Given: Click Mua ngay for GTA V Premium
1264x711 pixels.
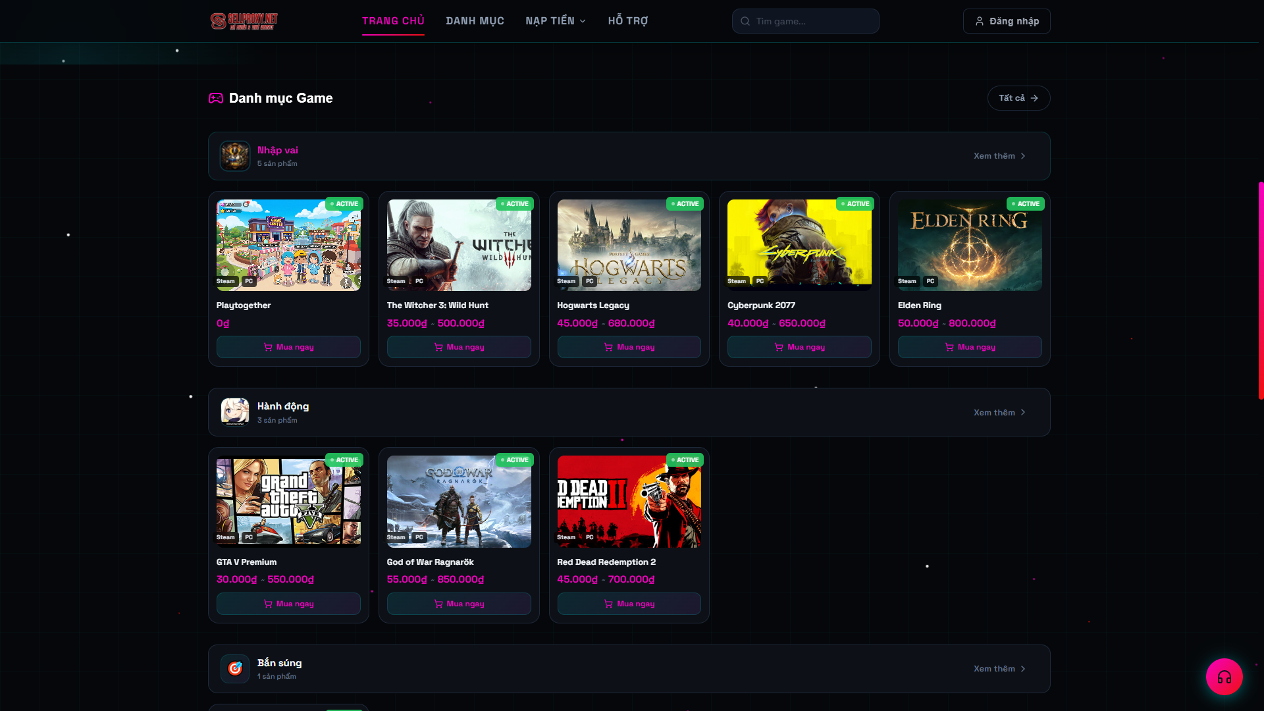Looking at the screenshot, I should pos(288,604).
